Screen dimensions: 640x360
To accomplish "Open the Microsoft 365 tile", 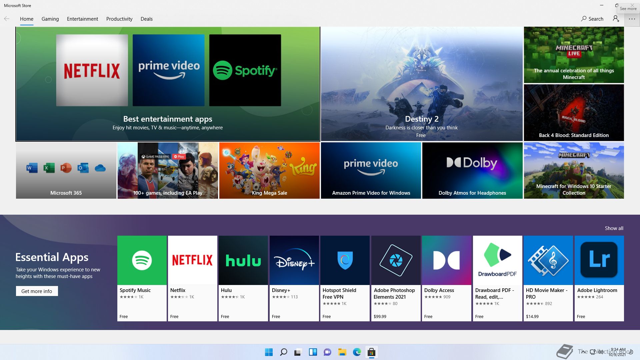I will [x=66, y=171].
